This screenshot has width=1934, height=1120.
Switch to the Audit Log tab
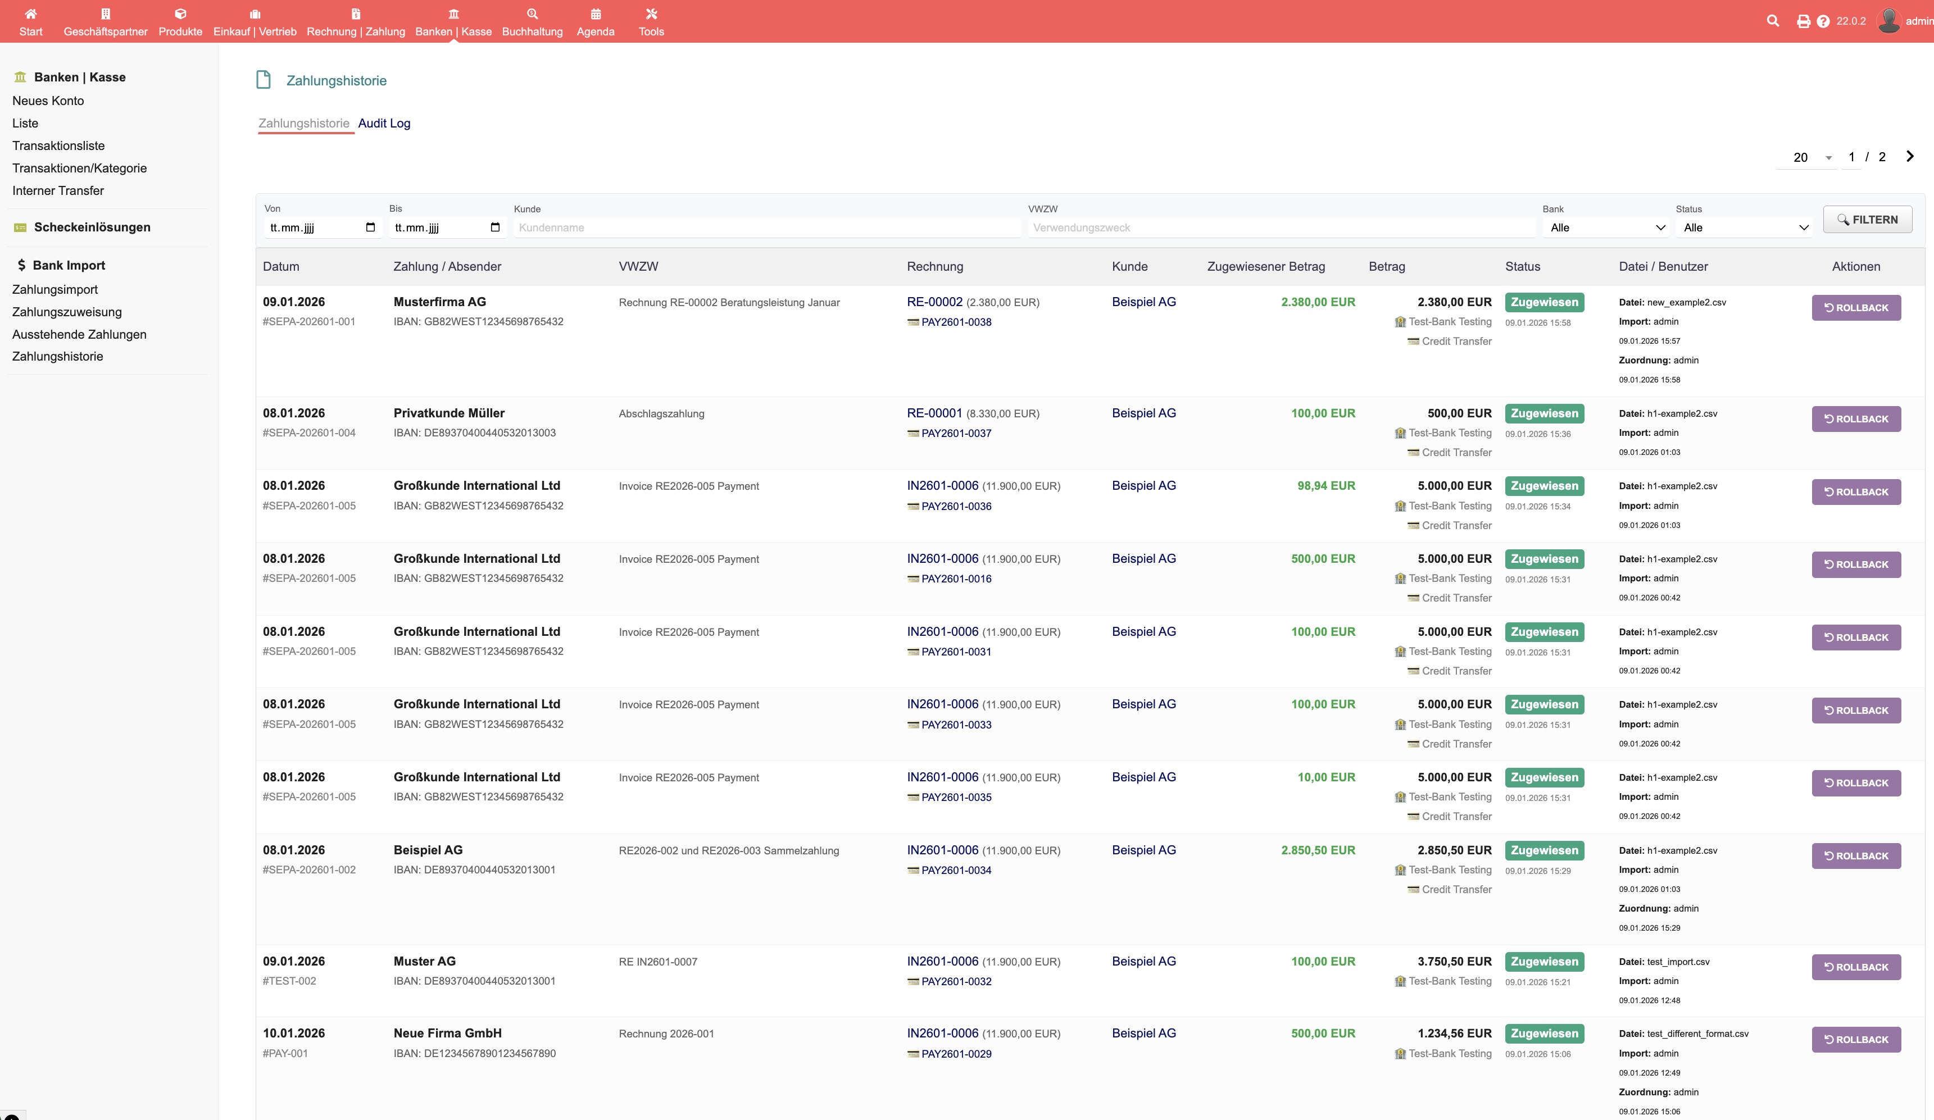384,124
